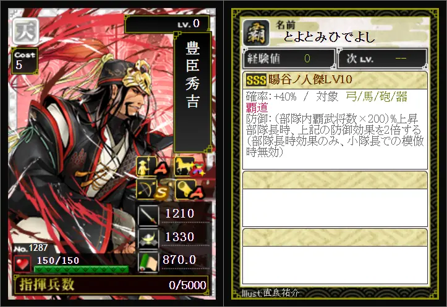
Task: Open the 陽谷ノ人傑LV10 skill header
Action: point(334,80)
